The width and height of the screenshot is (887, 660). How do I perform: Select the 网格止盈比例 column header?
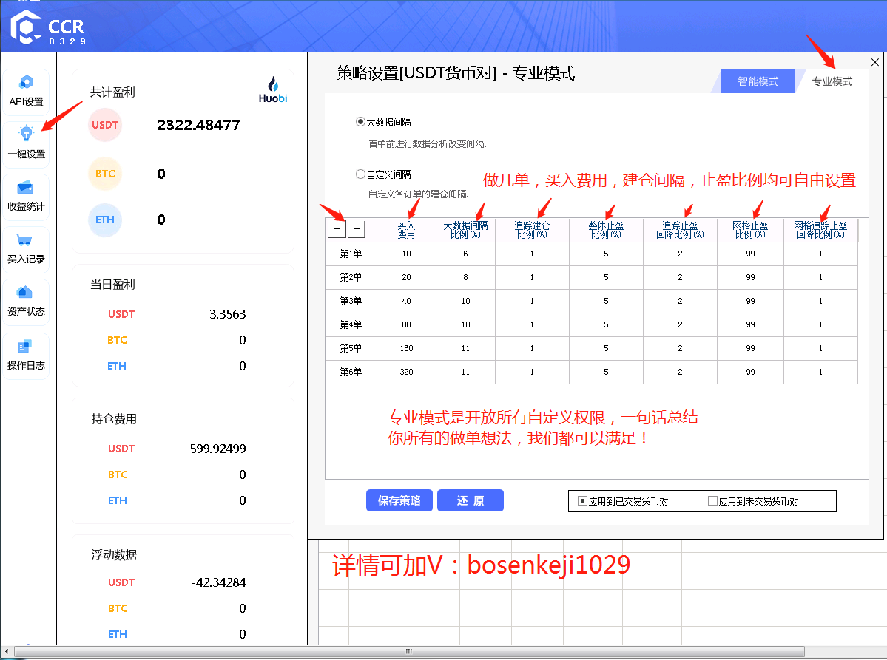(x=750, y=230)
